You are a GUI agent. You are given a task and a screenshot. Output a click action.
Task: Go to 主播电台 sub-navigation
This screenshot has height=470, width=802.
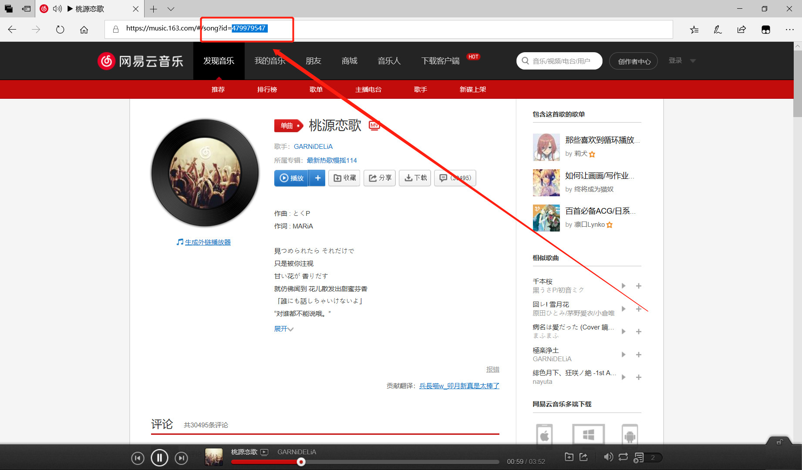point(368,90)
